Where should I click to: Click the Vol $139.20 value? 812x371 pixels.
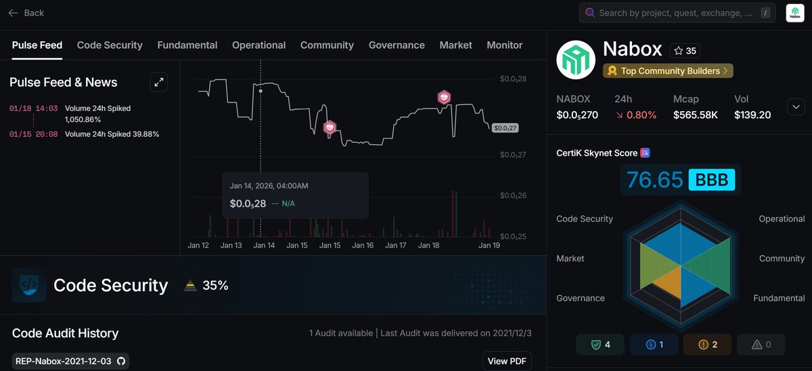(x=752, y=115)
